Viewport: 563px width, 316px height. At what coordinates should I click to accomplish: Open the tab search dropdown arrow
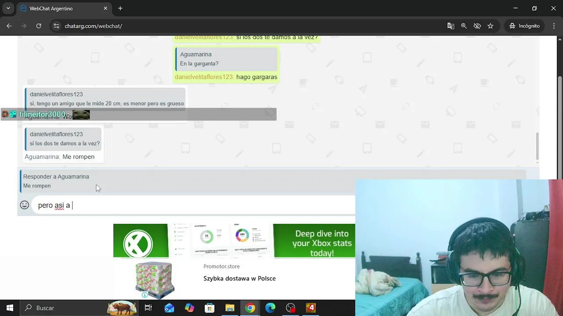8,8
